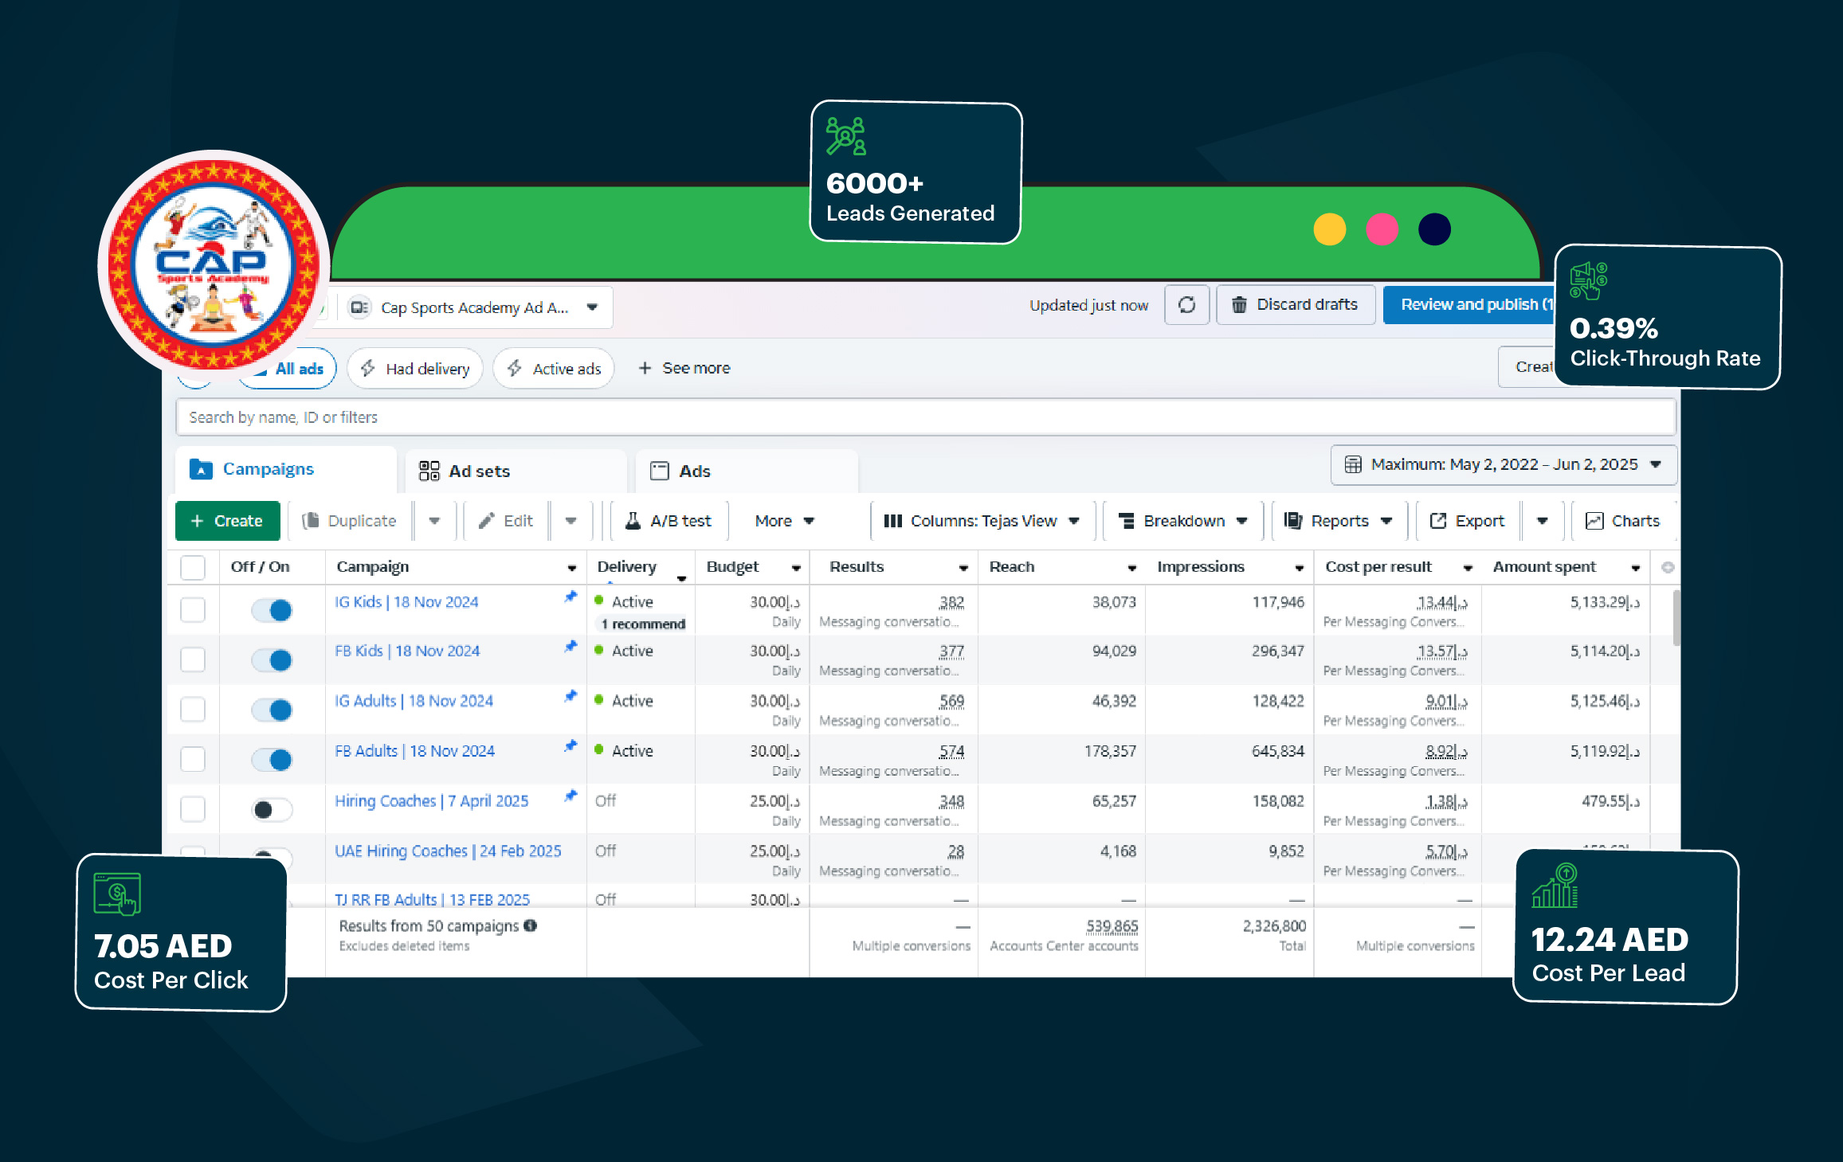1843x1162 pixels.
Task: Click the Reports document icon
Action: click(1293, 521)
